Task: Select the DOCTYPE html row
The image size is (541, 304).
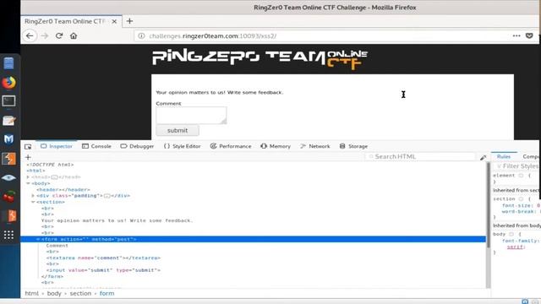Action: [x=51, y=165]
